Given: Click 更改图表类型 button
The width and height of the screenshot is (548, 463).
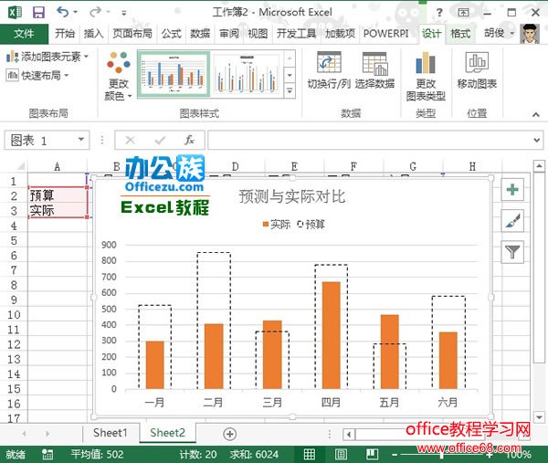Looking at the screenshot, I should [x=426, y=76].
